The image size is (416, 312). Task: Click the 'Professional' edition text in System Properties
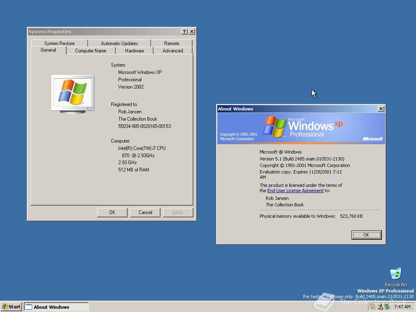pyautogui.click(x=130, y=80)
